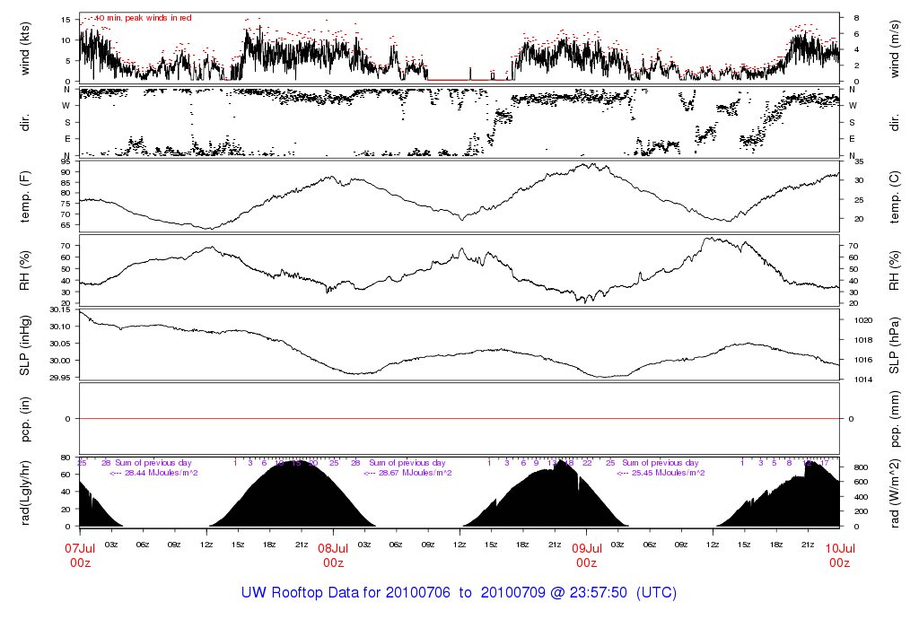Select the 'SLP (hPa)' axis label
Image resolution: width=919 pixels, height=628 pixels.
click(895, 345)
